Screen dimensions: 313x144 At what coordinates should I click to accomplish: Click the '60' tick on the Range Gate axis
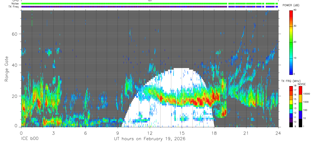(x=15, y=34)
